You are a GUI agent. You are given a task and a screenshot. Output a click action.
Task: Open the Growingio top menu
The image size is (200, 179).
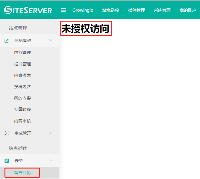83,10
